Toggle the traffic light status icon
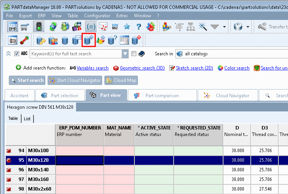 tap(39, 27)
